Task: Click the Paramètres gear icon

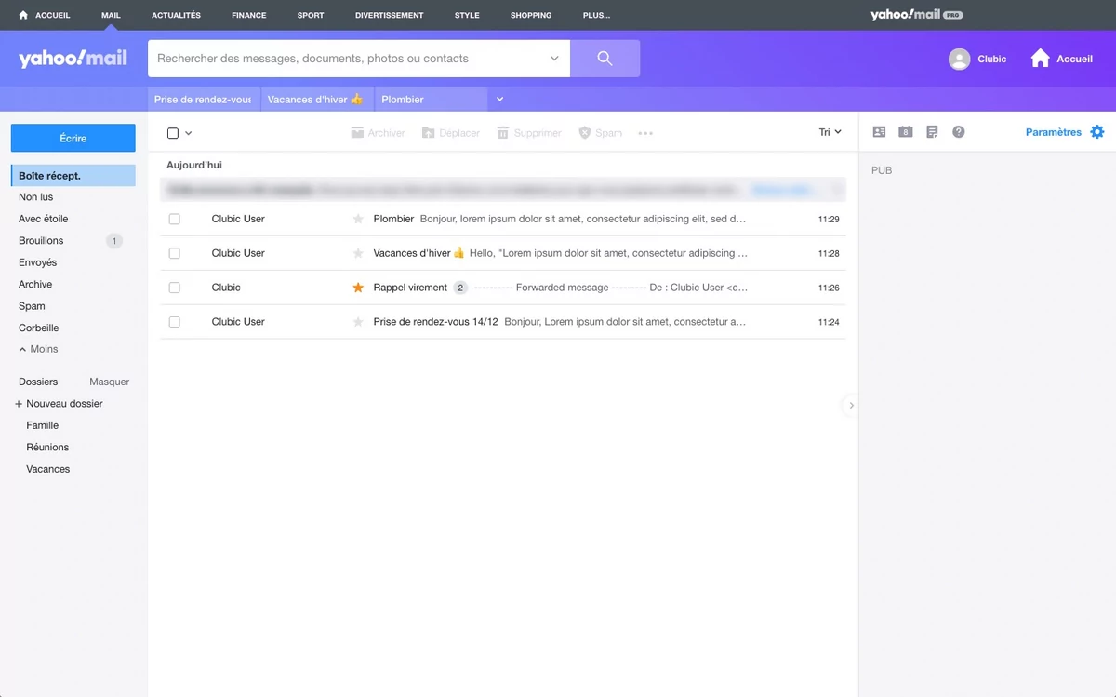Action: [x=1097, y=132]
